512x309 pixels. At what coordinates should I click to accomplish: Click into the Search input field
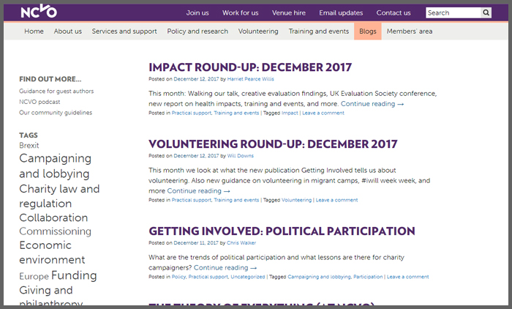pos(453,12)
